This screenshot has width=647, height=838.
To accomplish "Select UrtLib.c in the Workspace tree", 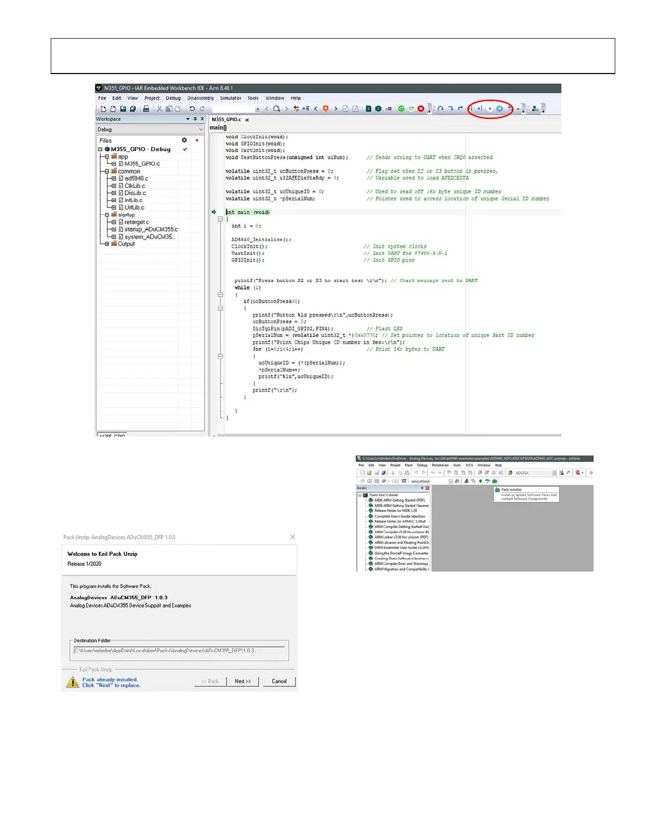I will pos(134,207).
